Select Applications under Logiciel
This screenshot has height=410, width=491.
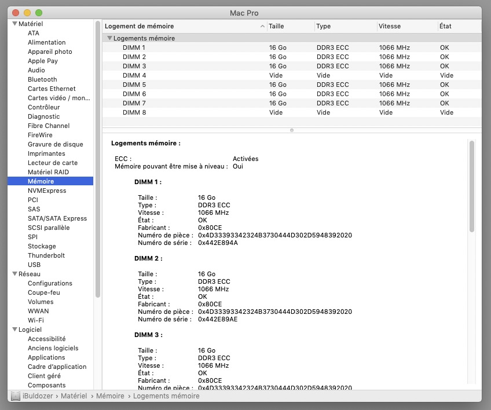(46, 357)
